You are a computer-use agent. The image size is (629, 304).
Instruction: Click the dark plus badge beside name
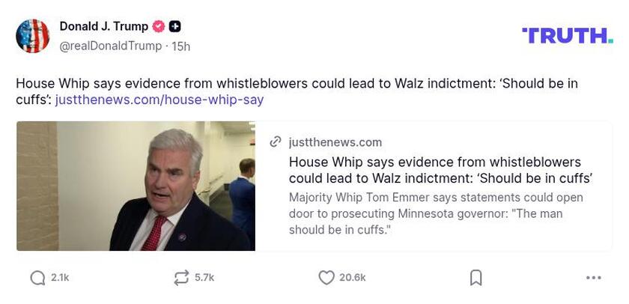click(x=174, y=26)
